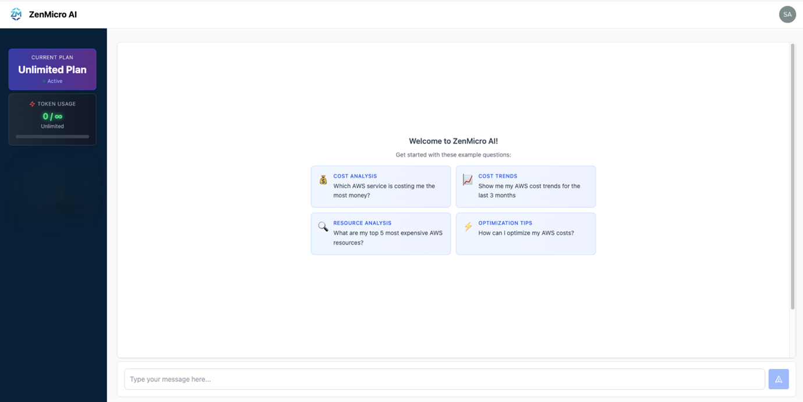Click the chat area scrollbar
803x402 pixels.
(x=792, y=174)
